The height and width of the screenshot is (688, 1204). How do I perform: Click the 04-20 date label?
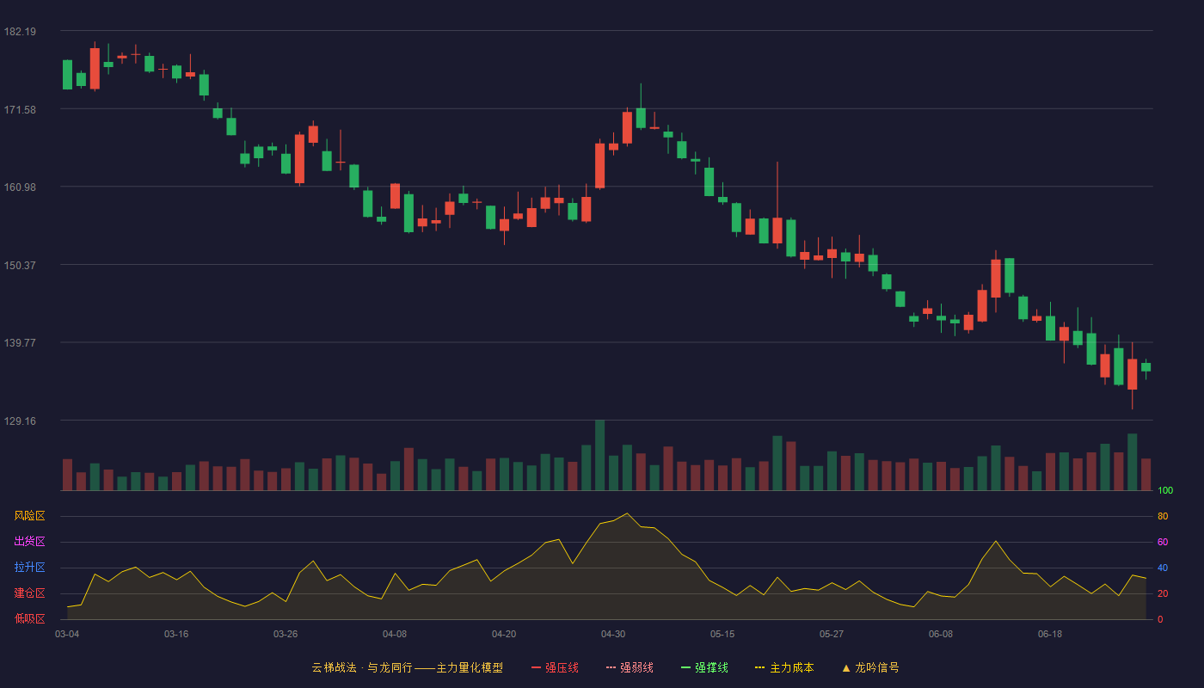[504, 634]
